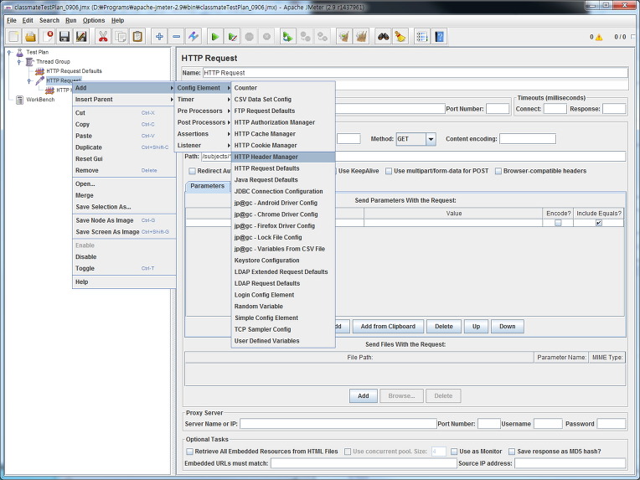The width and height of the screenshot is (640, 480).
Task: Click the Toggle enable lightning icon
Action: [194, 37]
